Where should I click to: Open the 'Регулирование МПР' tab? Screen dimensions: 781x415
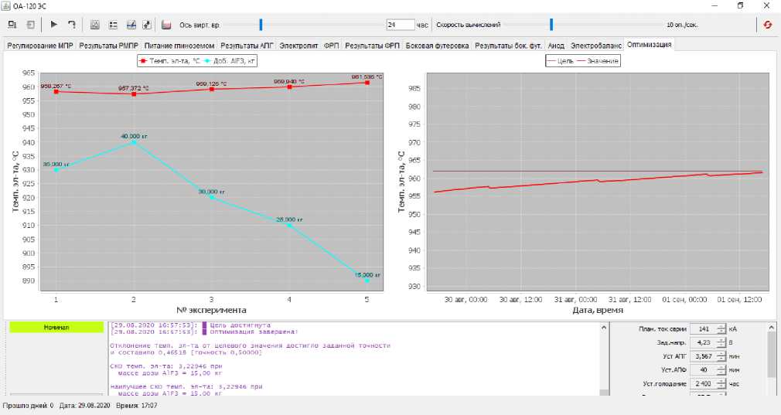pyautogui.click(x=40, y=46)
